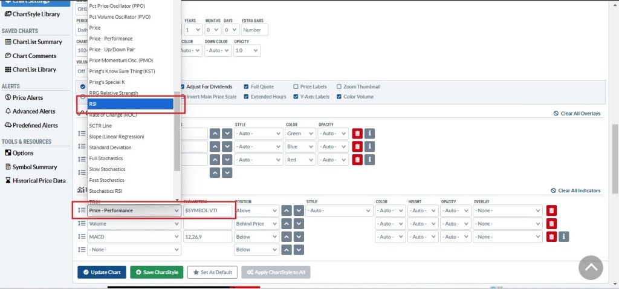The width and height of the screenshot is (619, 289).
Task: Click the Update Chart button
Action: tap(102, 272)
